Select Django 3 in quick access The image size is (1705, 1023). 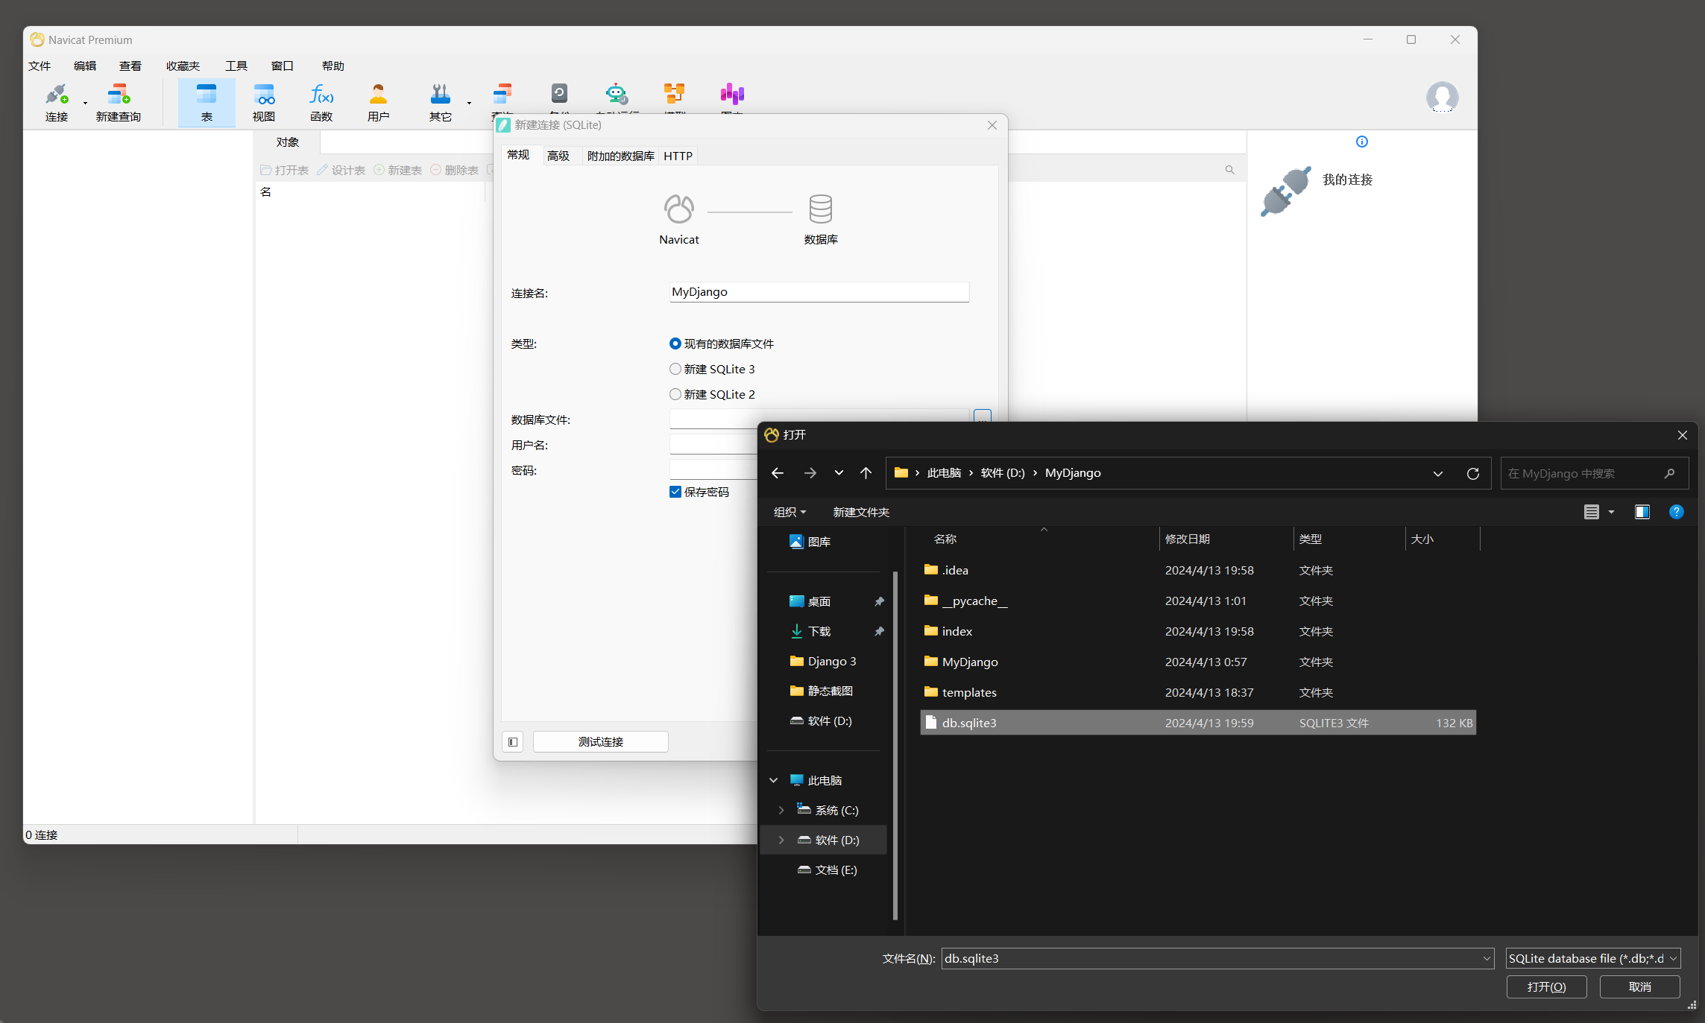point(823,661)
